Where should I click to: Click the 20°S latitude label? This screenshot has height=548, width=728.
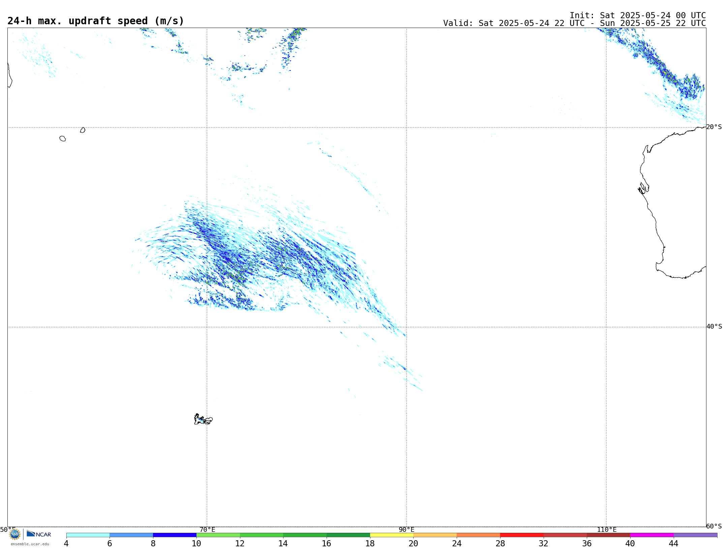pyautogui.click(x=714, y=127)
